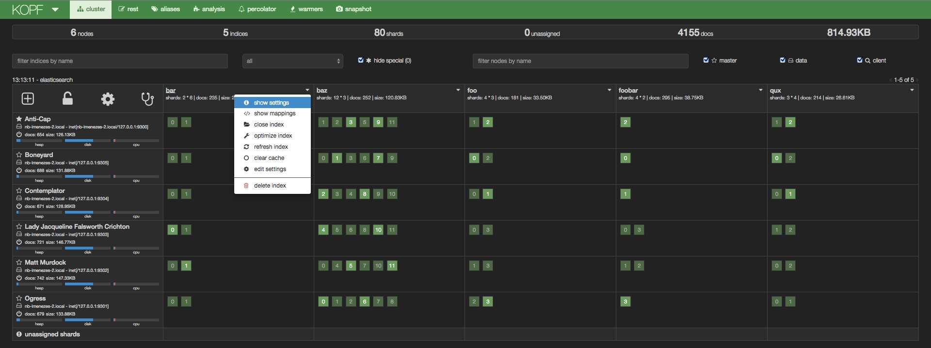
Task: Select foobar shard 3 on Ogress
Action: (626, 301)
